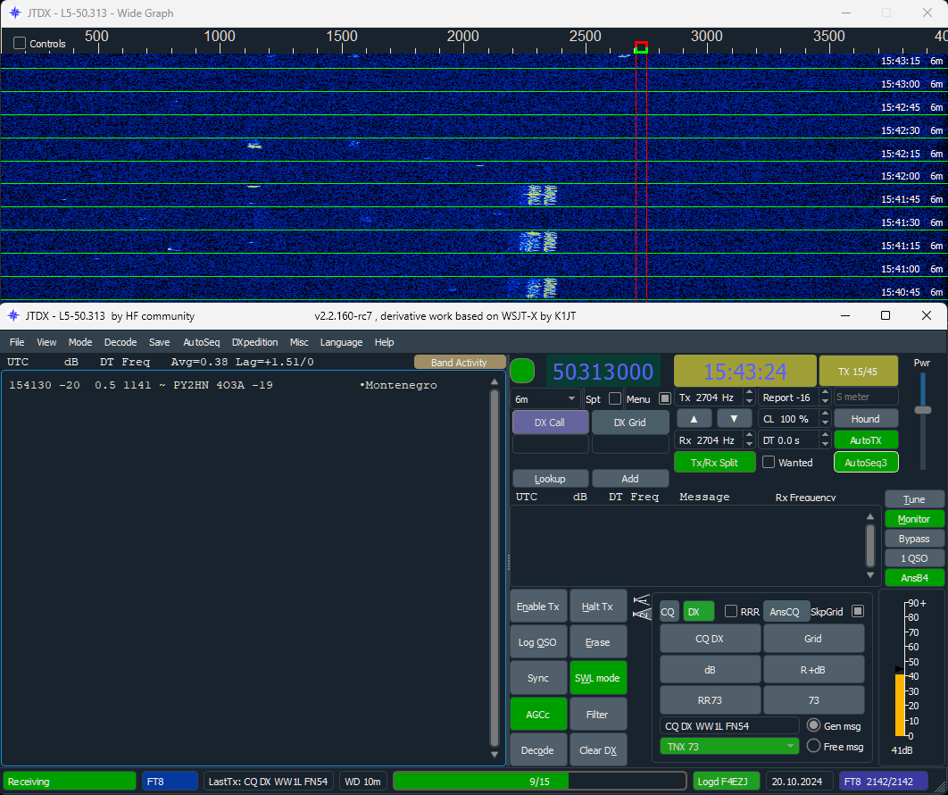
Task: Adjust the CL 100 % spinner
Action: [825, 419]
